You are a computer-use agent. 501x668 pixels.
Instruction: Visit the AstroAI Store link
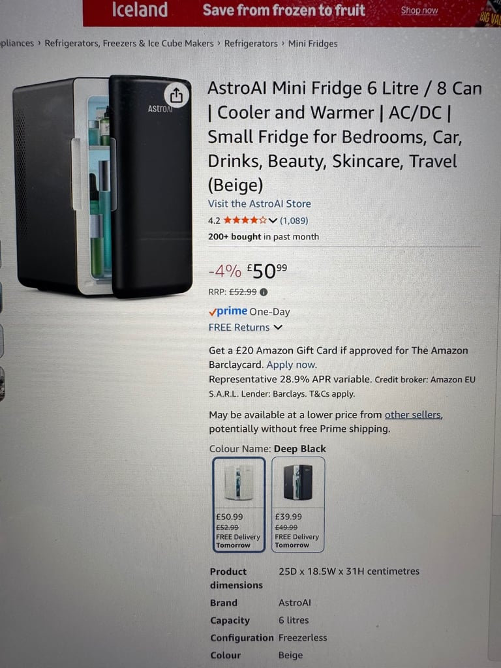click(x=260, y=204)
